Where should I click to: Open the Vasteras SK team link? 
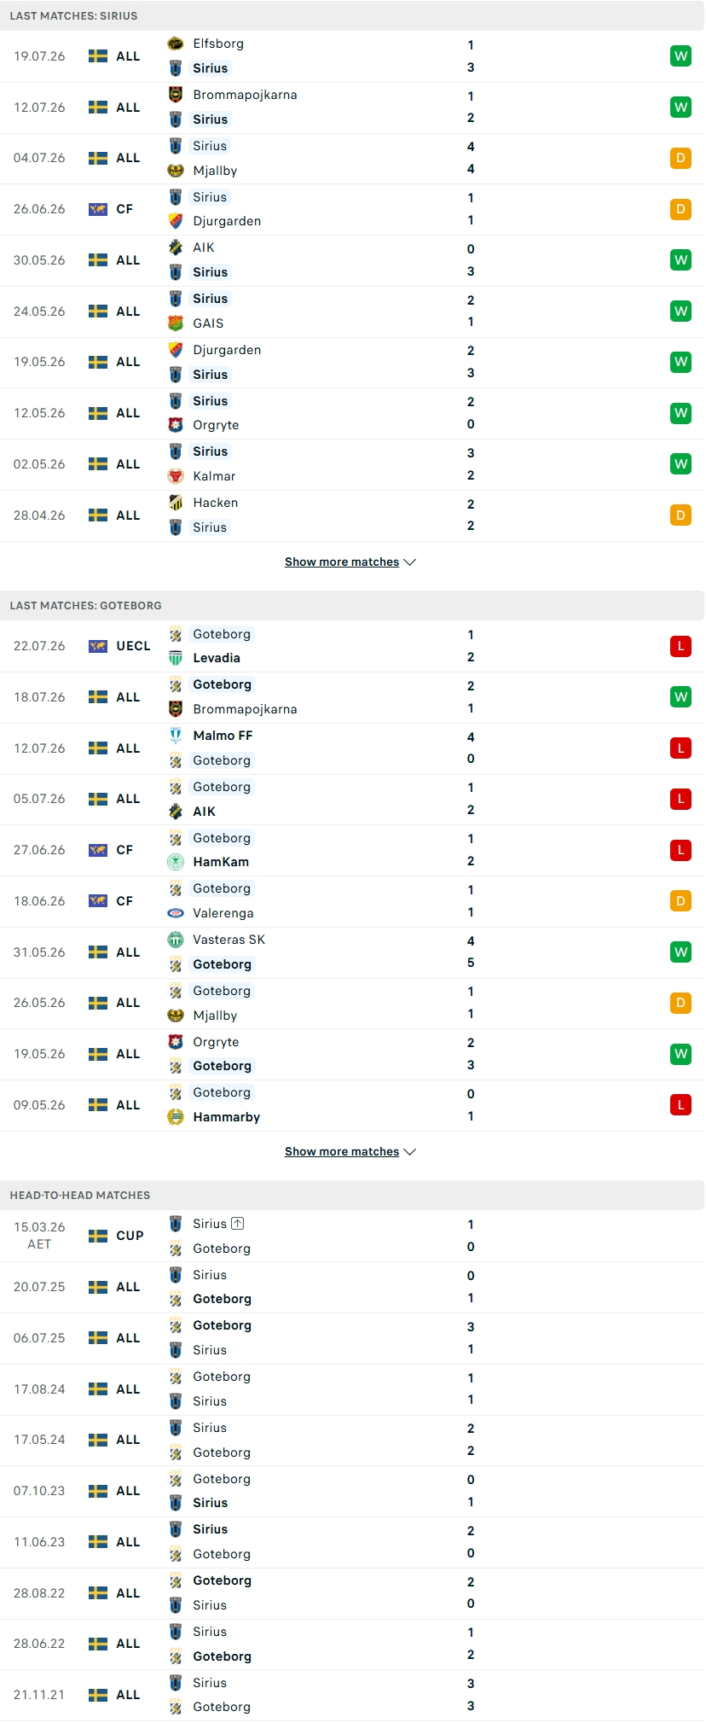[x=229, y=940]
